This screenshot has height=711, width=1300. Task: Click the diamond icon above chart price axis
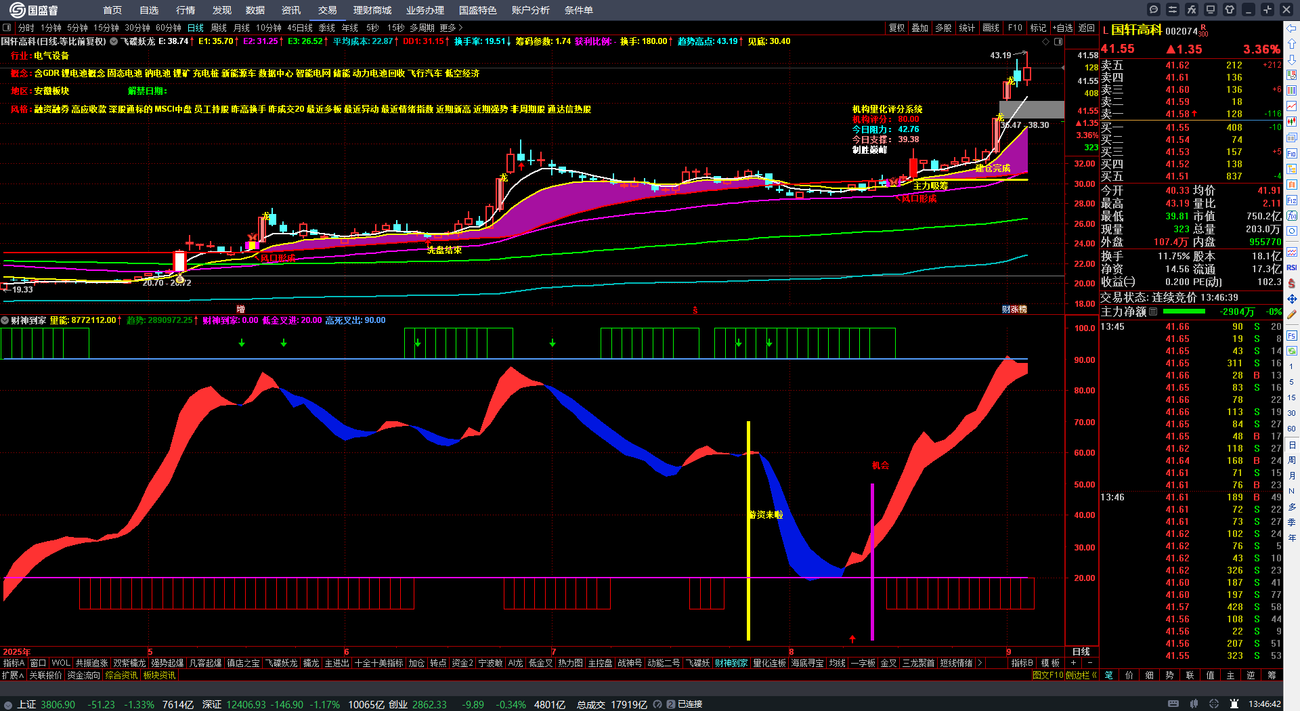point(1046,42)
